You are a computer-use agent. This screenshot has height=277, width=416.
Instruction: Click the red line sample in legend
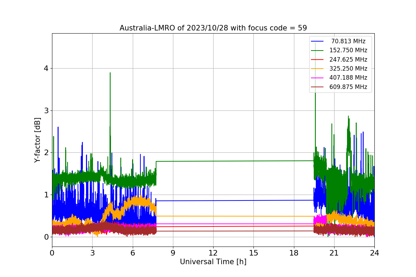317,60
